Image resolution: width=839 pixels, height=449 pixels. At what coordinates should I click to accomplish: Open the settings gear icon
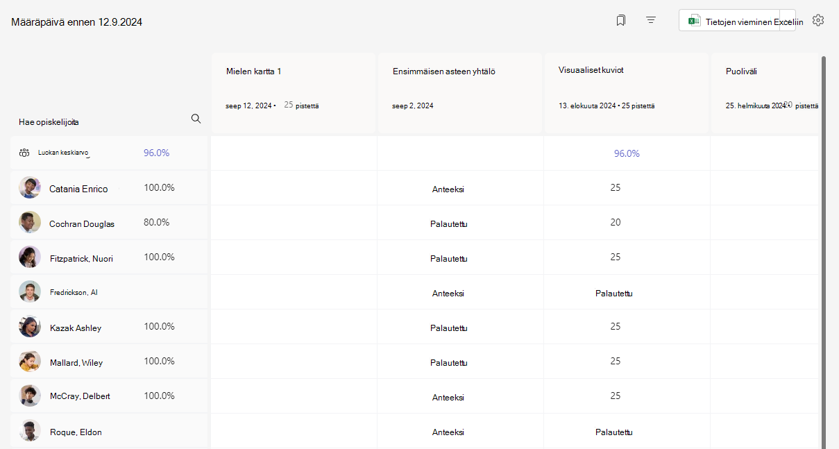(x=818, y=20)
